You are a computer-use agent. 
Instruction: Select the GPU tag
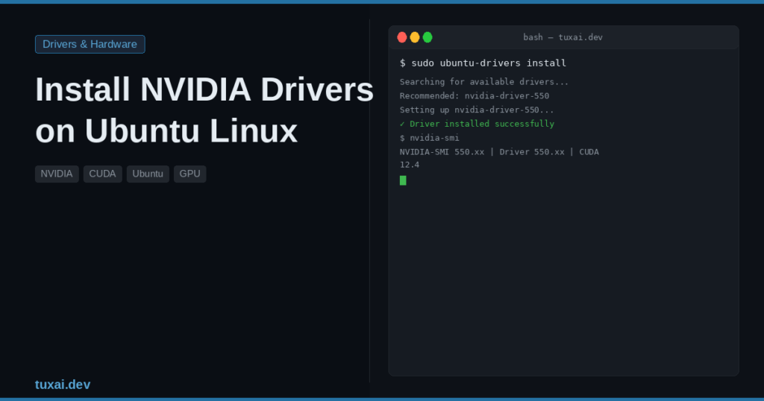click(190, 174)
